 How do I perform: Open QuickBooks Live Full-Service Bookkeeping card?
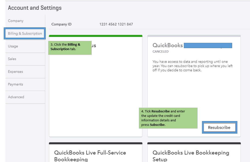pyautogui.click(x=90, y=156)
